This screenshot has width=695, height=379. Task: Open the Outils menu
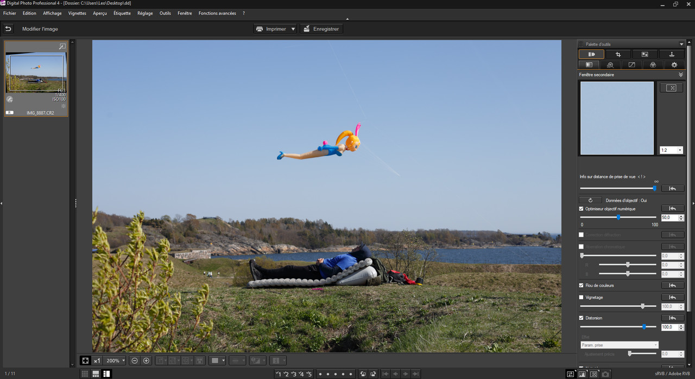pyautogui.click(x=165, y=13)
